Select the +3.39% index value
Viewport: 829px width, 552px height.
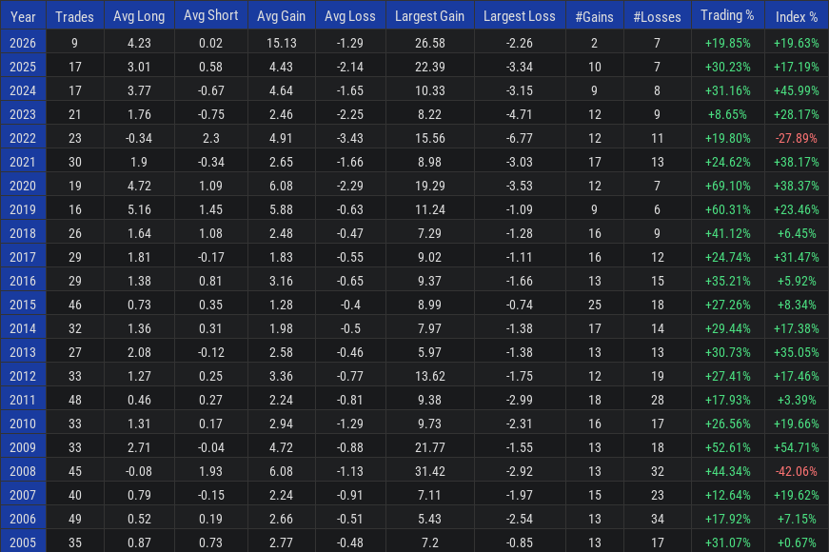tap(797, 400)
